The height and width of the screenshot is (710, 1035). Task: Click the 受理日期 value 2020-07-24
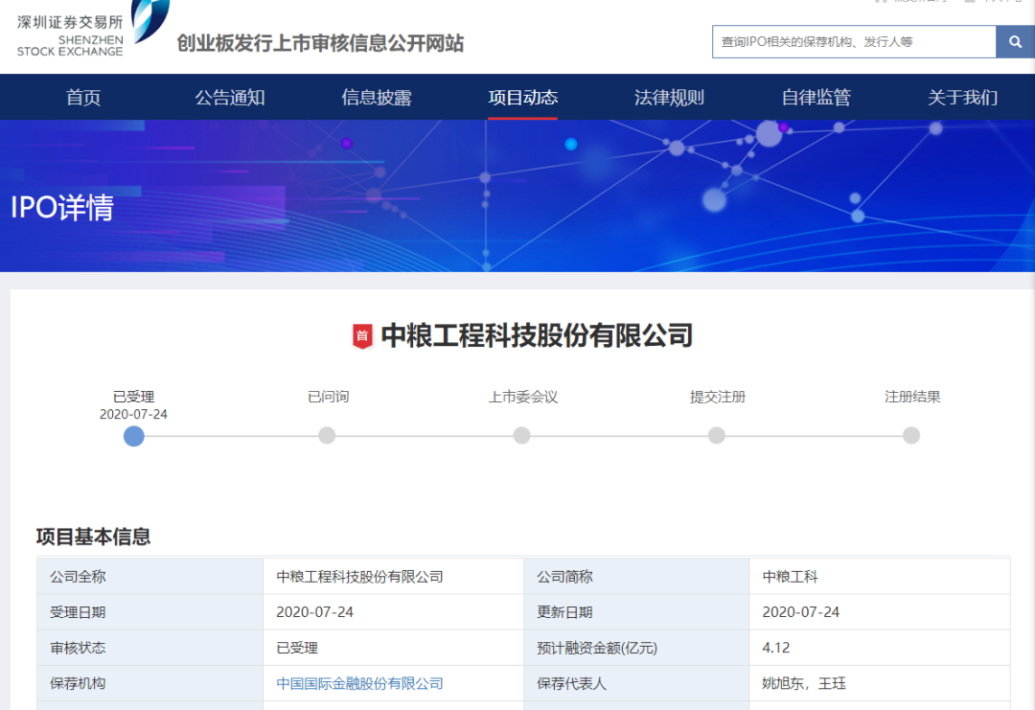pos(315,612)
